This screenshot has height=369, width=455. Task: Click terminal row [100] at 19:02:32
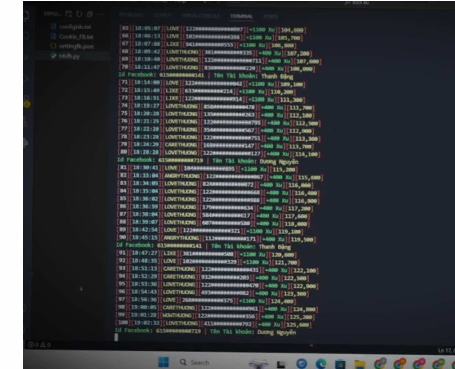click(x=214, y=324)
